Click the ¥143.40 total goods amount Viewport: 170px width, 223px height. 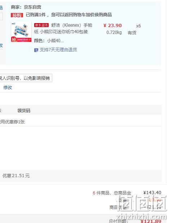click(x=152, y=193)
